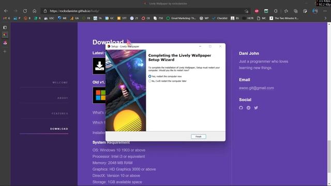Open the browser profile avatar
Image resolution: width=331 pixels, height=186 pixels.
tap(315, 11)
